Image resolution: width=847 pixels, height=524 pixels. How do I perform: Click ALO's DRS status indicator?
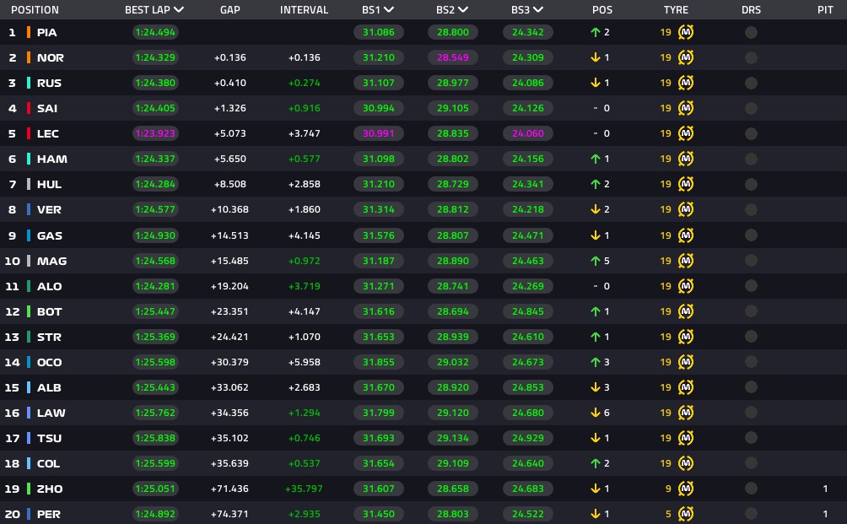(x=751, y=286)
